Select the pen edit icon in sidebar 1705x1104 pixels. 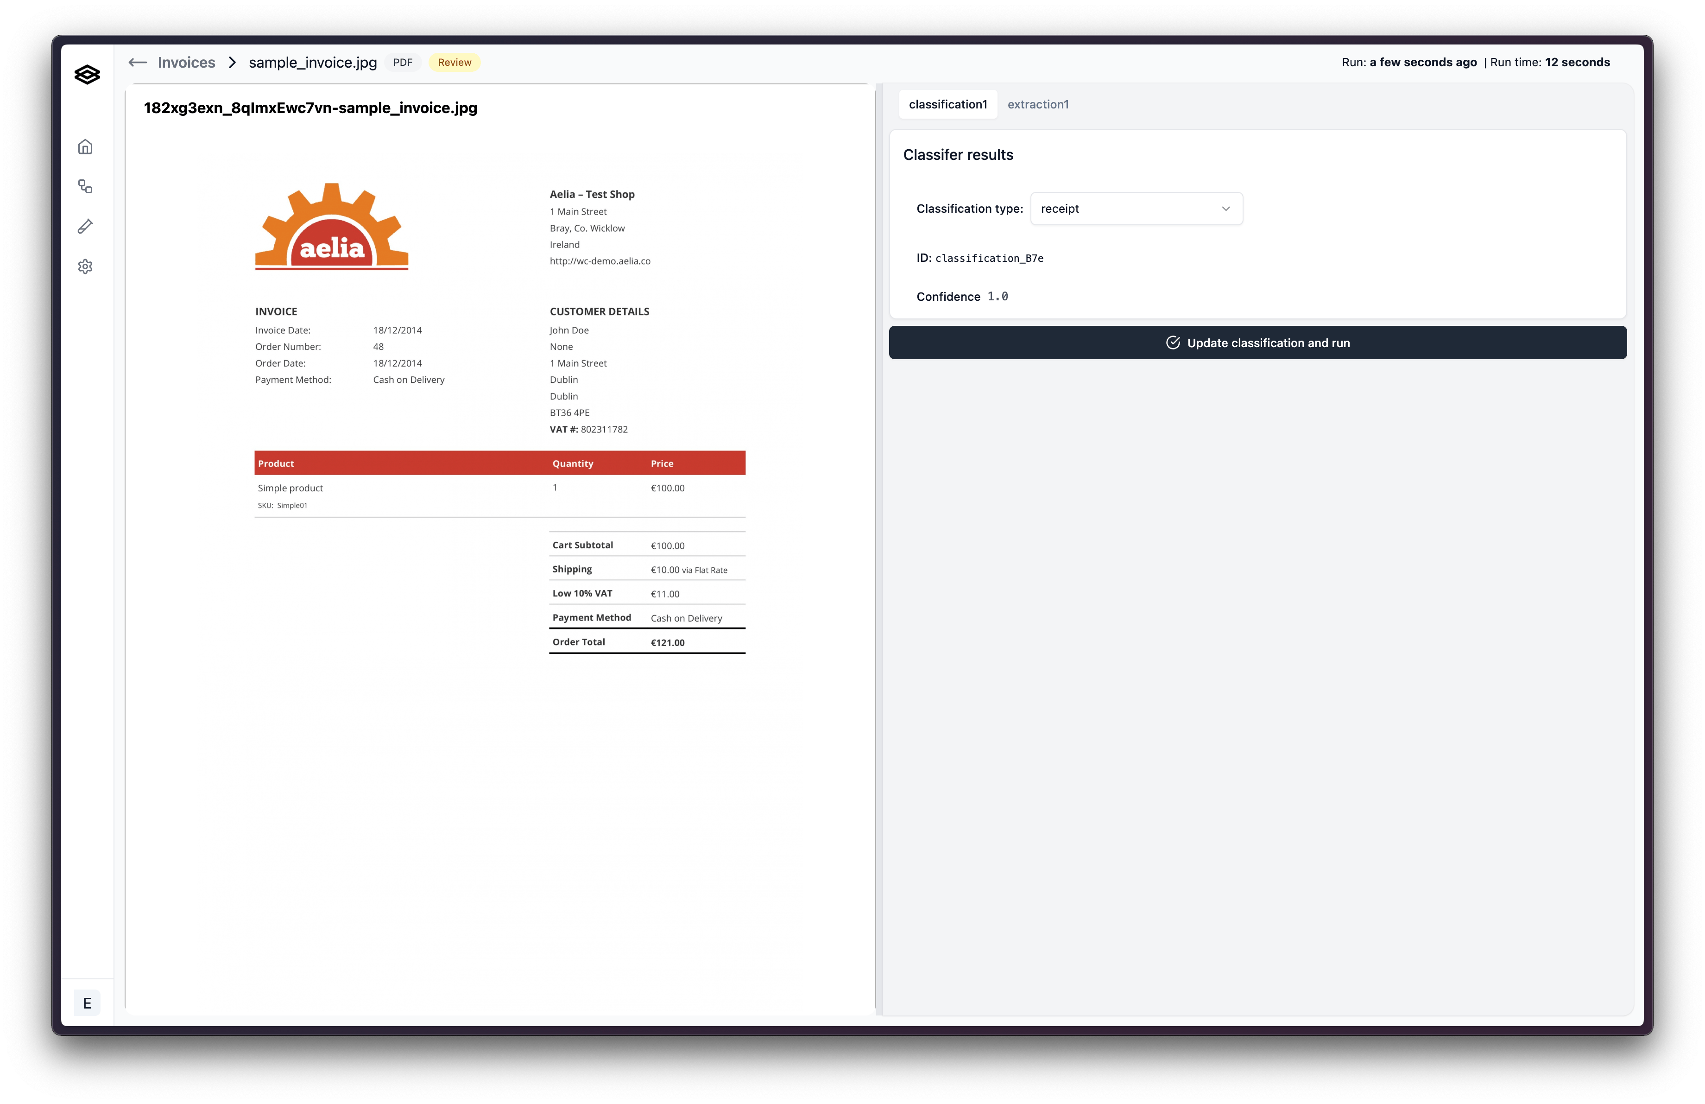pyautogui.click(x=85, y=226)
